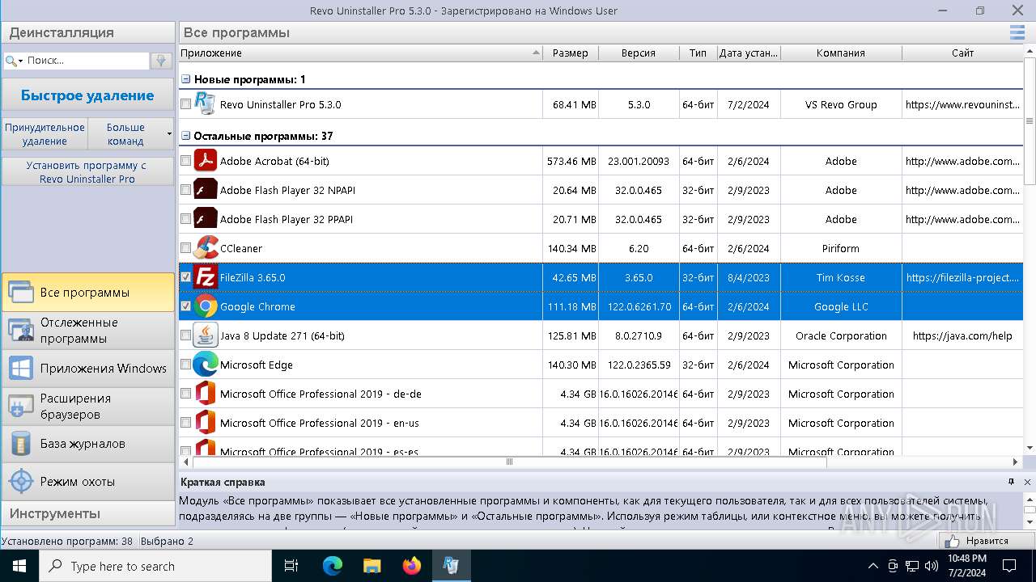Open Task View from the taskbar
This screenshot has height=582, width=1036.
(x=291, y=566)
